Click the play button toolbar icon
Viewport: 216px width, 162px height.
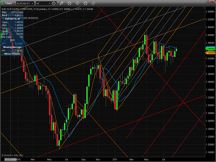[x=77, y=3]
